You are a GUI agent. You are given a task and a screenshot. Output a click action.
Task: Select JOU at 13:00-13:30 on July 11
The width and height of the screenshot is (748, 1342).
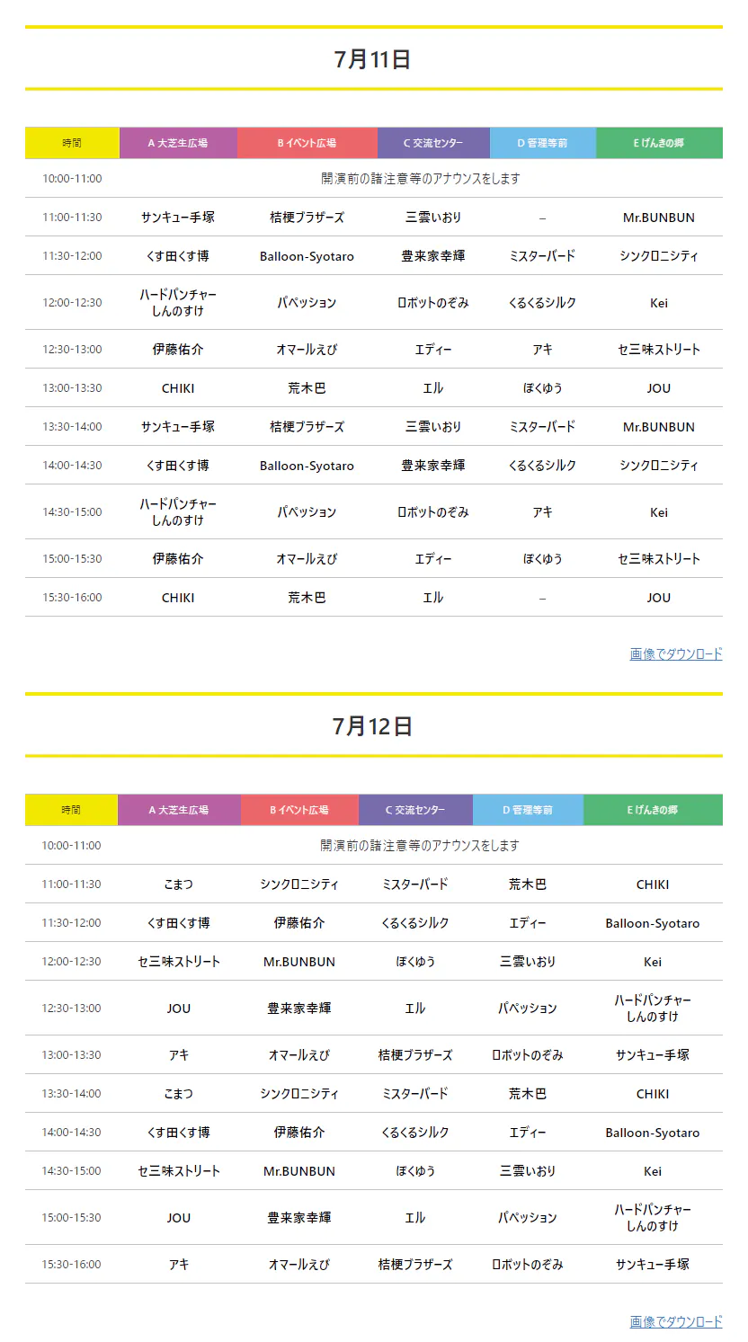point(659,388)
